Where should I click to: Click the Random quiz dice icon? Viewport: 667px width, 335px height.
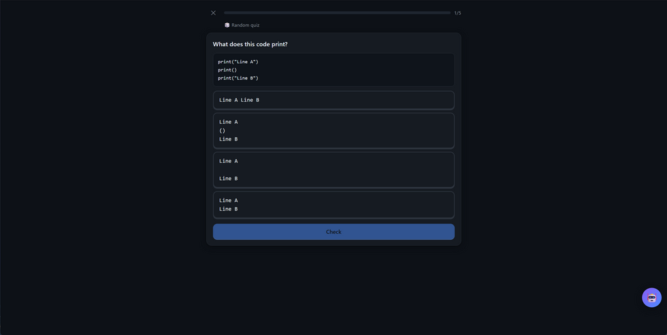click(227, 25)
